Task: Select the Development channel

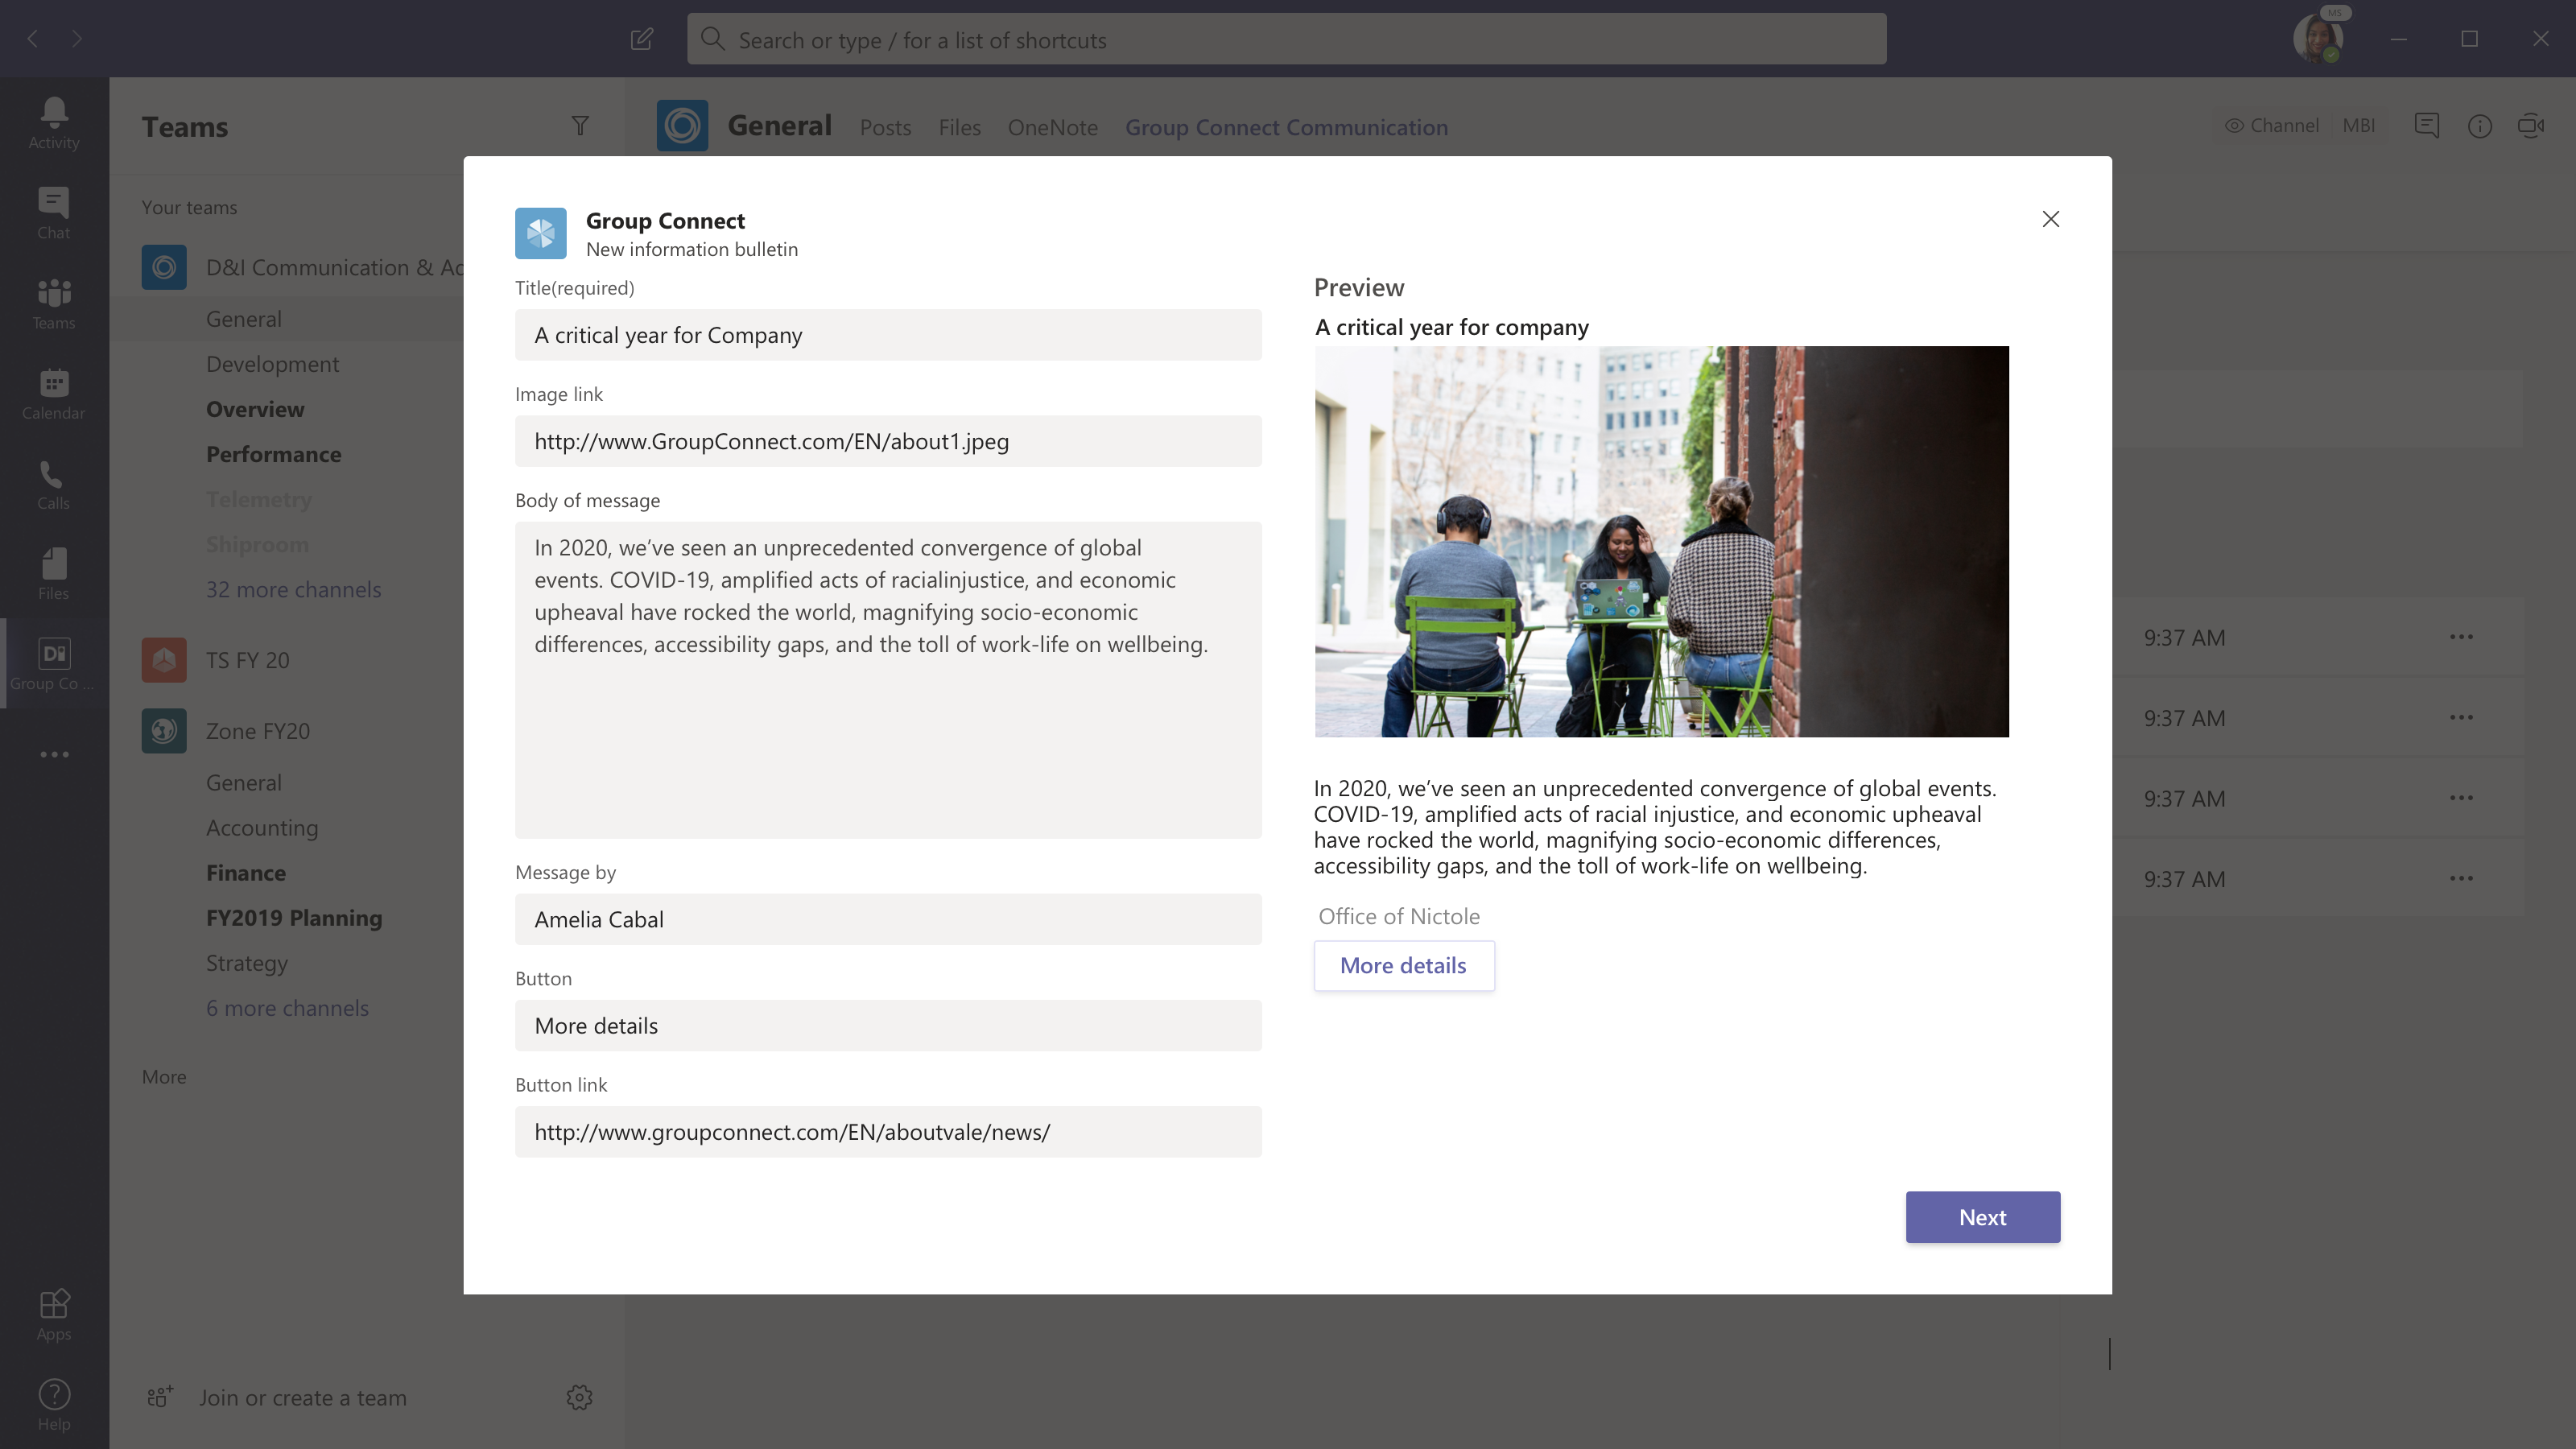Action: (272, 364)
